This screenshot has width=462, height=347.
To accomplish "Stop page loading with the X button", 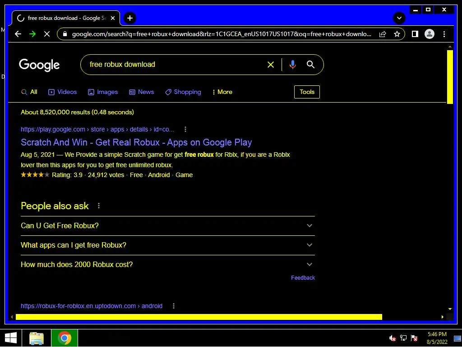I will pos(47,34).
